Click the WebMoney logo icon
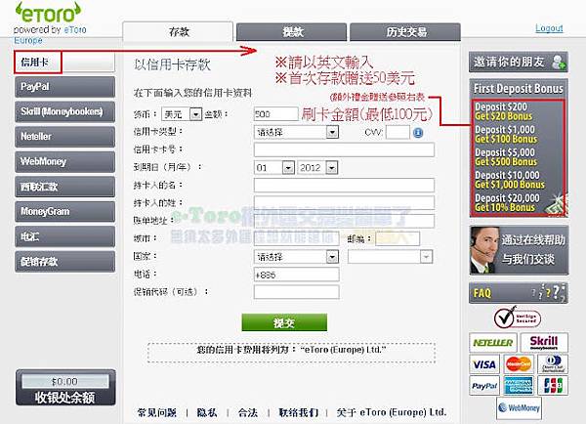The image size is (586, 424). [x=520, y=408]
